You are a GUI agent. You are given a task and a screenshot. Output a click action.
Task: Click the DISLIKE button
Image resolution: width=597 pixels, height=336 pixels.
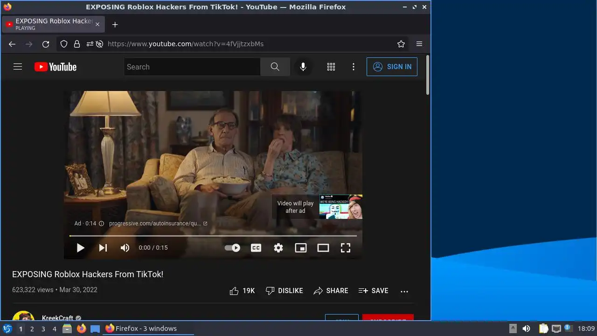click(x=284, y=291)
